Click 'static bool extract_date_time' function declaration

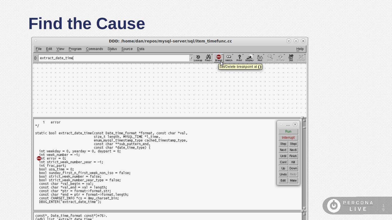coord(111,133)
